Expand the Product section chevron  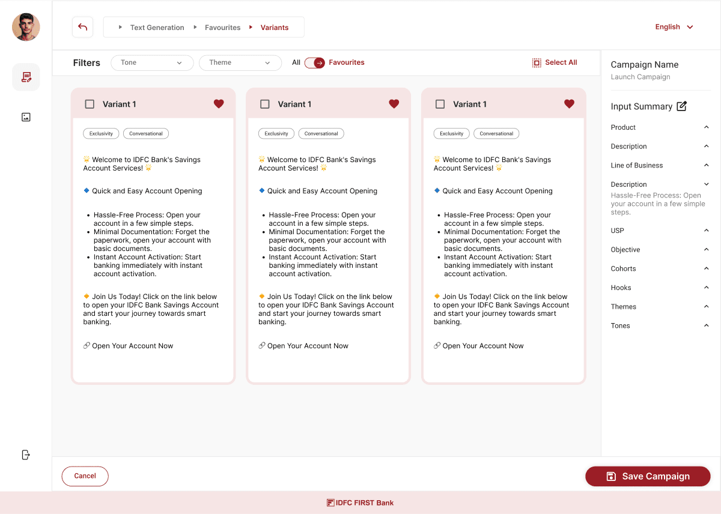coord(707,127)
